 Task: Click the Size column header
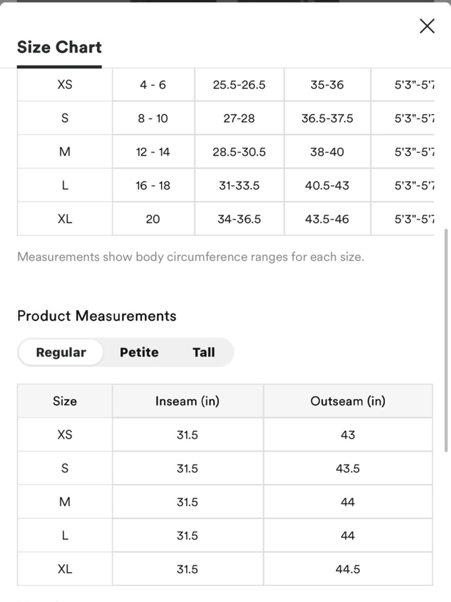pyautogui.click(x=64, y=401)
